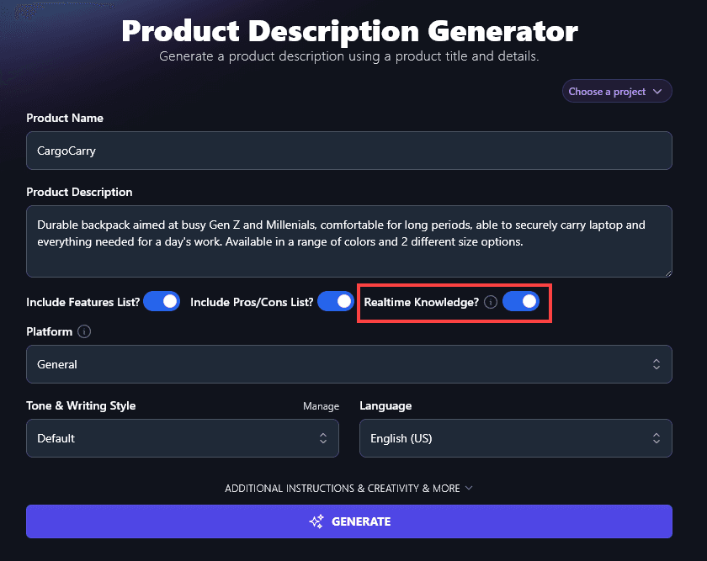The width and height of the screenshot is (707, 561).
Task: Click the info icon next to Platform label
Action: [x=83, y=331]
